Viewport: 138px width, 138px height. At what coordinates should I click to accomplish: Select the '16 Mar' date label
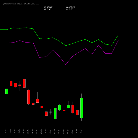(6, 131)
